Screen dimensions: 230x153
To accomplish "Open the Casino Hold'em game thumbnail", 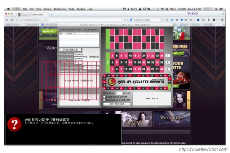I will [x=134, y=119].
